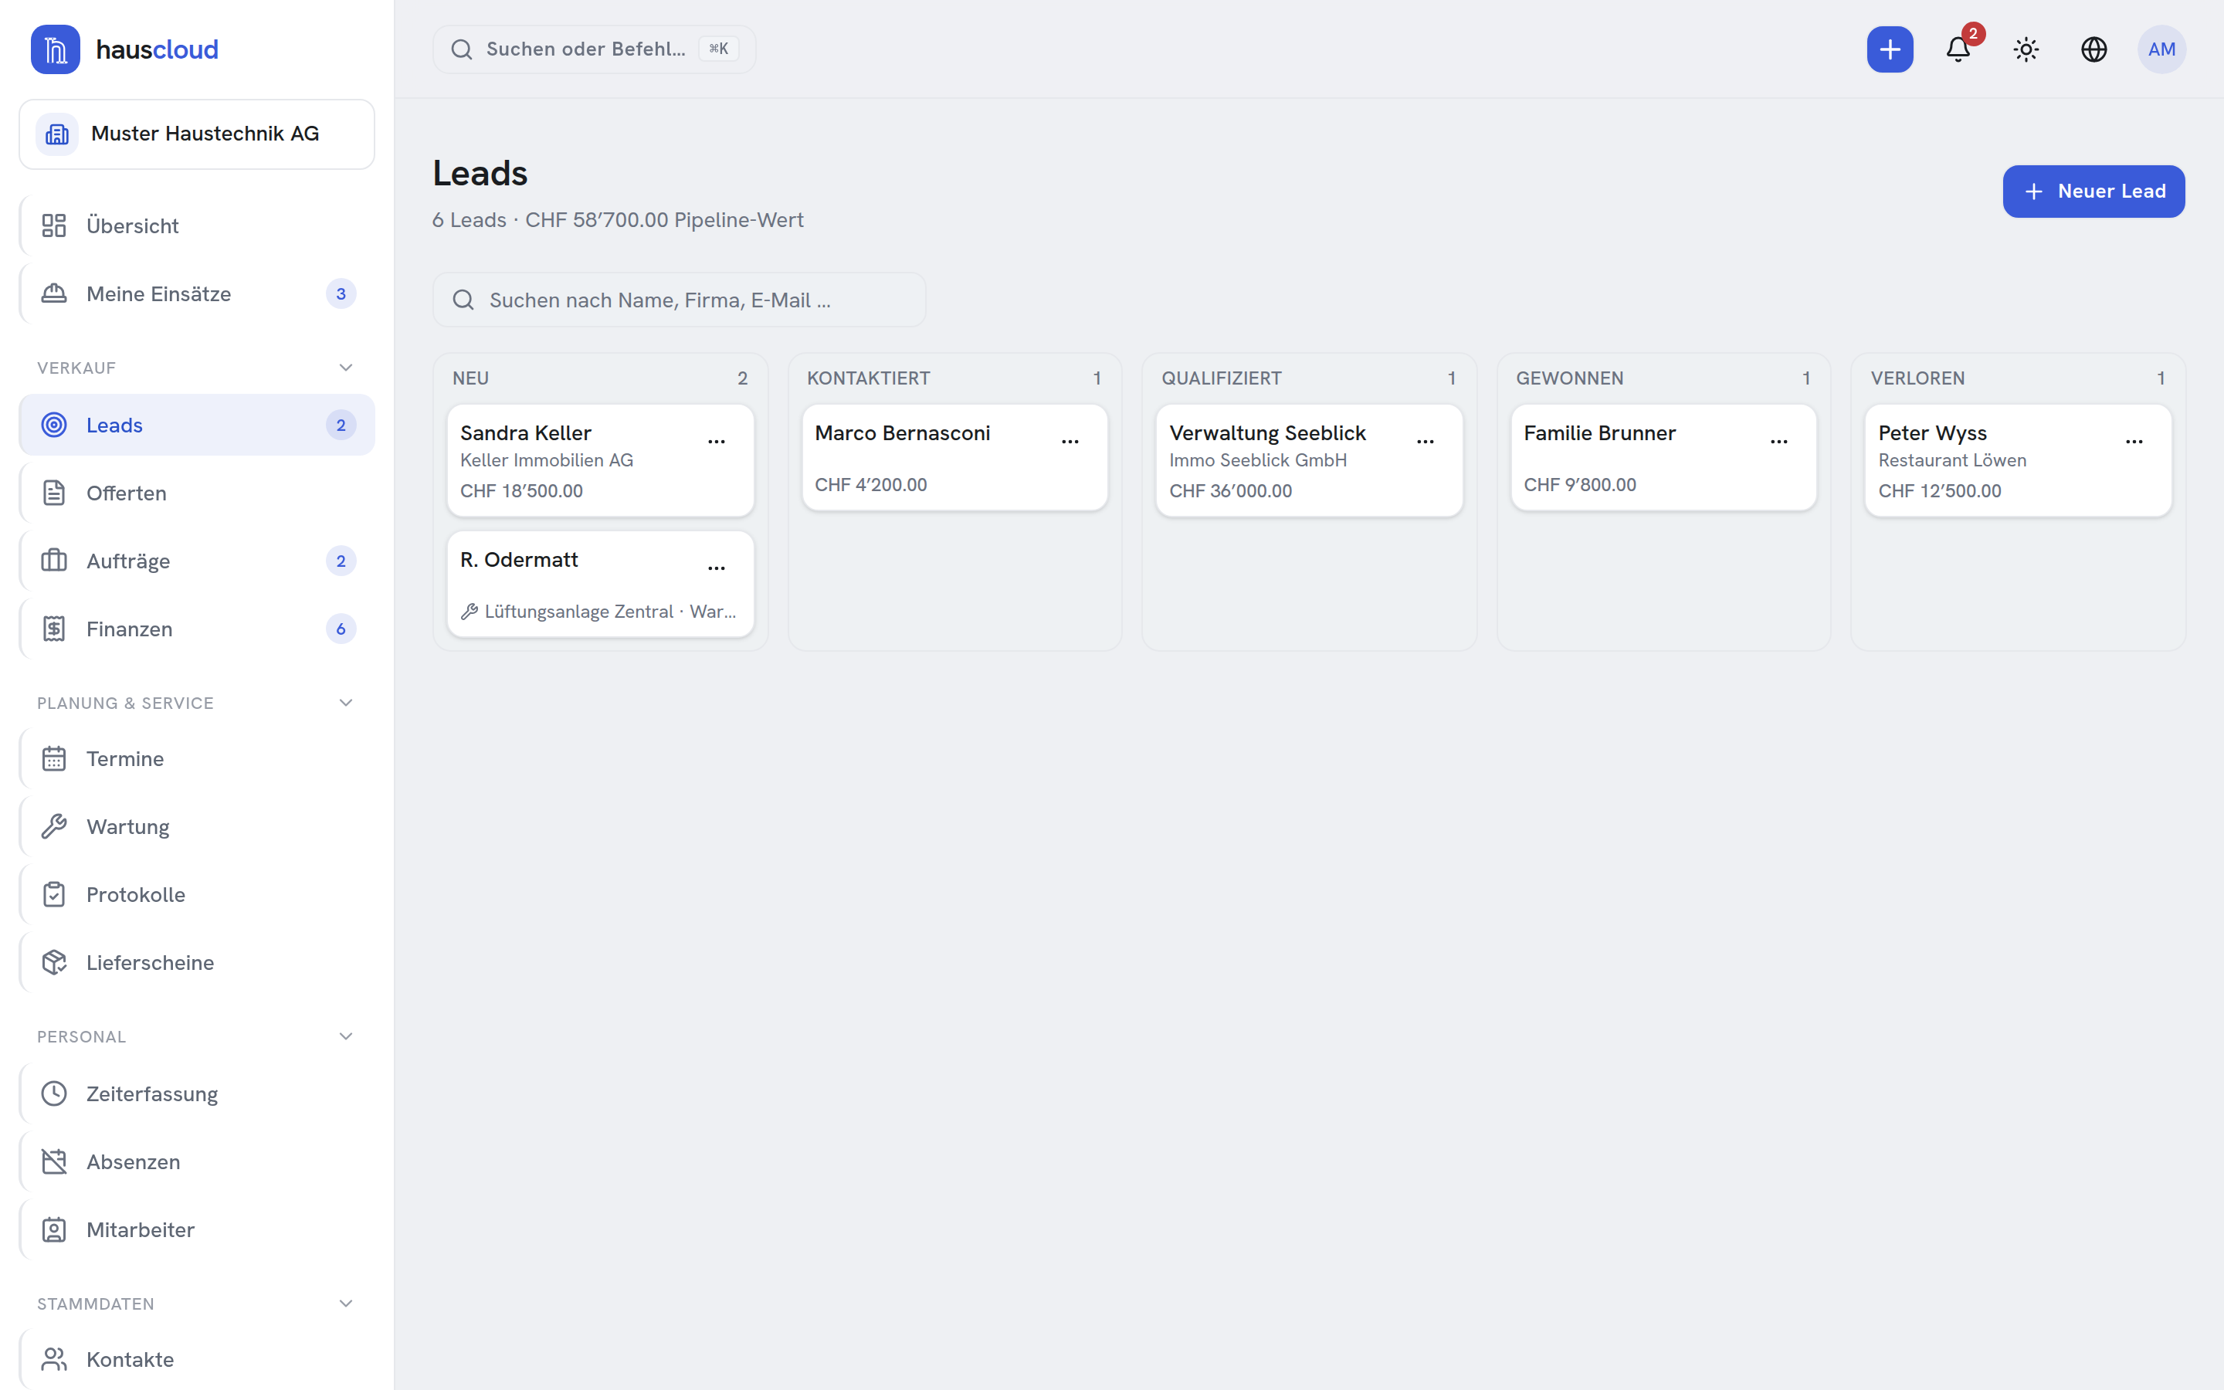The image size is (2224, 1390).
Task: Open Aufträge in the sidebar
Action: click(197, 561)
